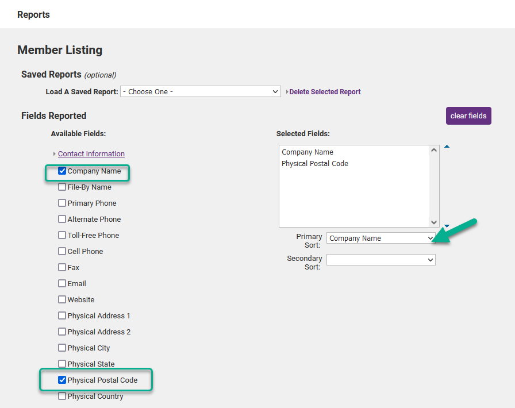Check the Primary Phone checkbox
Image resolution: width=515 pixels, height=408 pixels.
62,203
